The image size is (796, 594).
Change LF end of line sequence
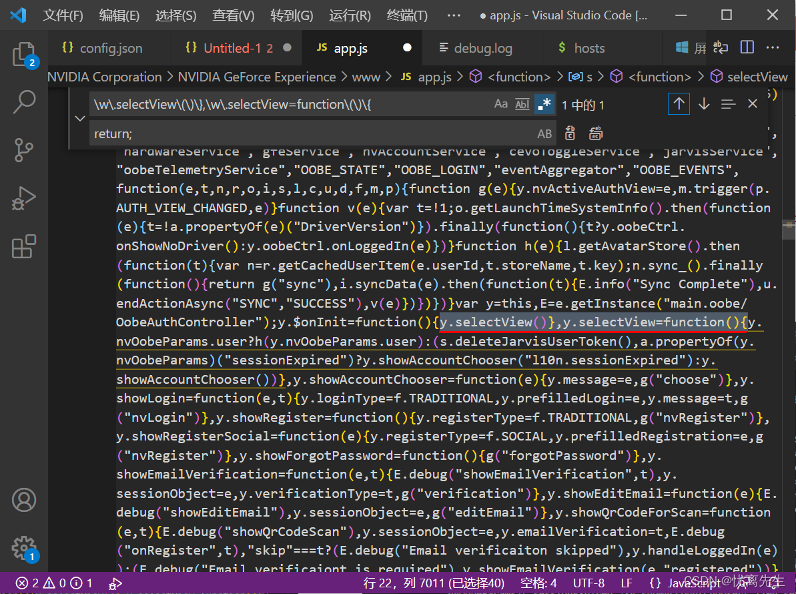(627, 583)
